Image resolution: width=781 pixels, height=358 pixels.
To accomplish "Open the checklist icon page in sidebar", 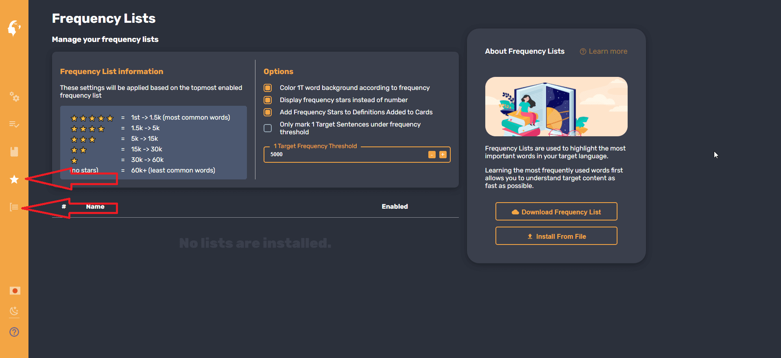I will pyautogui.click(x=14, y=124).
